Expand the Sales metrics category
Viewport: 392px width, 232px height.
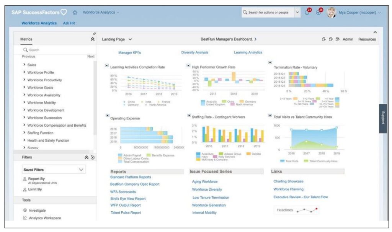[x=24, y=64]
